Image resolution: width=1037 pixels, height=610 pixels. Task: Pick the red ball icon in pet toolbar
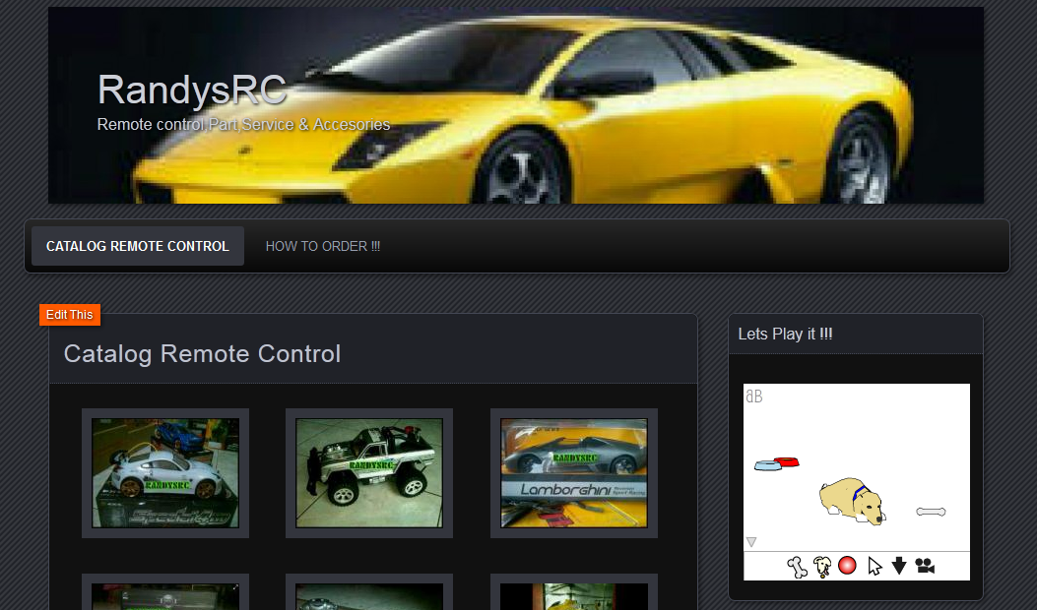click(x=847, y=566)
